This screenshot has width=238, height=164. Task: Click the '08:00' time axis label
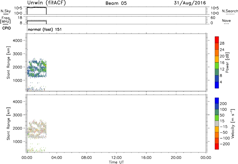87,158
